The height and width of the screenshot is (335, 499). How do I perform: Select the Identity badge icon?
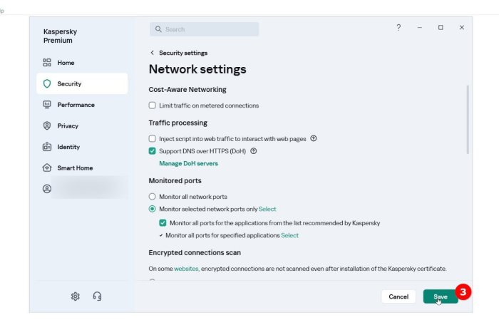pos(47,147)
